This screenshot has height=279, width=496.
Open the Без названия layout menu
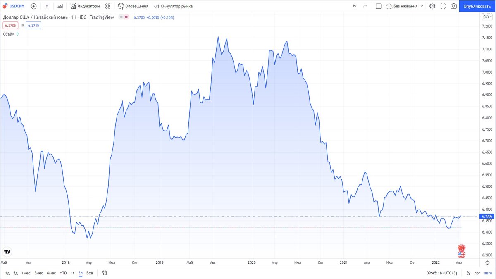tap(405, 6)
